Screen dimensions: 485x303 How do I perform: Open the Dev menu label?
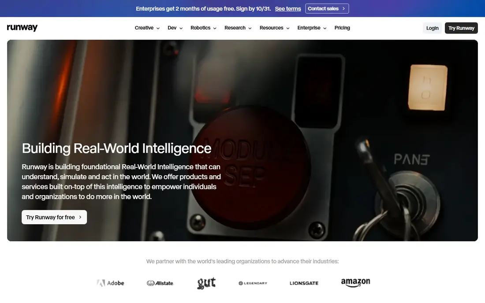click(x=172, y=28)
